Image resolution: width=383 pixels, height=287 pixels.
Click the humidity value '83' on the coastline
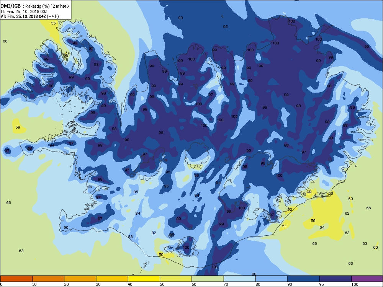[x=131, y=237]
